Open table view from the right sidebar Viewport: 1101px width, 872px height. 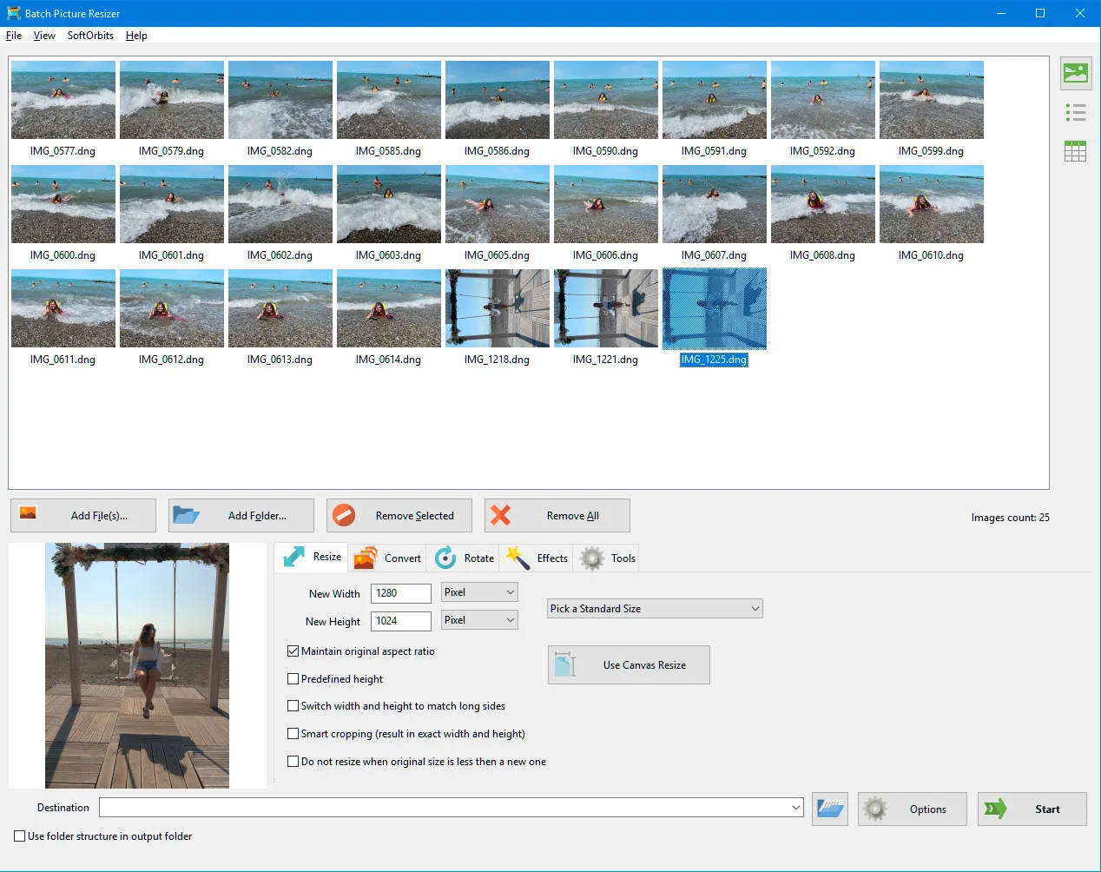click(1075, 150)
